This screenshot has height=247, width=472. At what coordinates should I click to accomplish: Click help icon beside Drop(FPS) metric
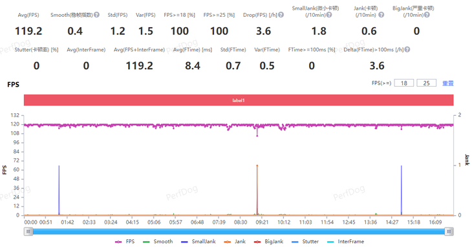click(x=281, y=15)
